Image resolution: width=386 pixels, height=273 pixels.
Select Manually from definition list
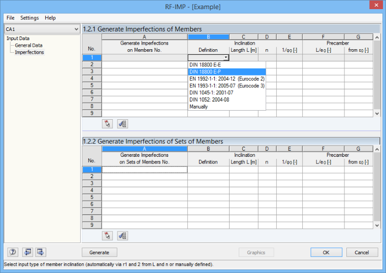click(x=227, y=107)
